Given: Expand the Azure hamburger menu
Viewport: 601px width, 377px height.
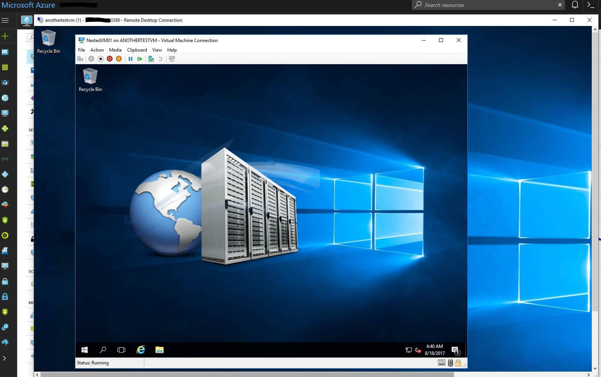Looking at the screenshot, I should click(5, 20).
